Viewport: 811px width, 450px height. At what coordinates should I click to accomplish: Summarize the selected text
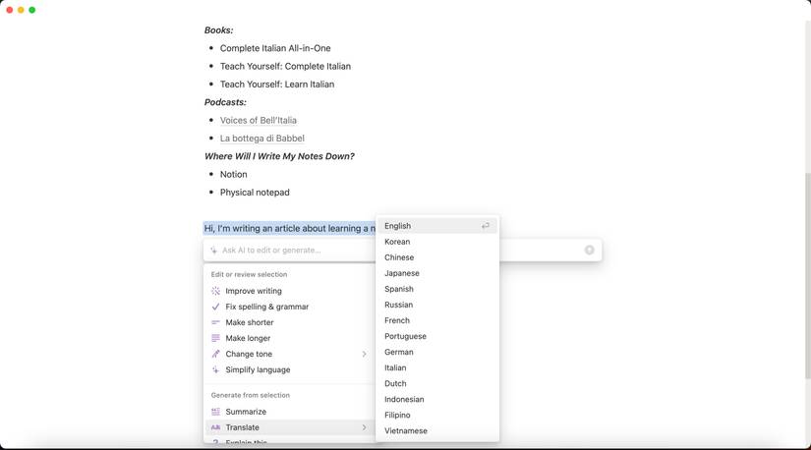click(290, 412)
